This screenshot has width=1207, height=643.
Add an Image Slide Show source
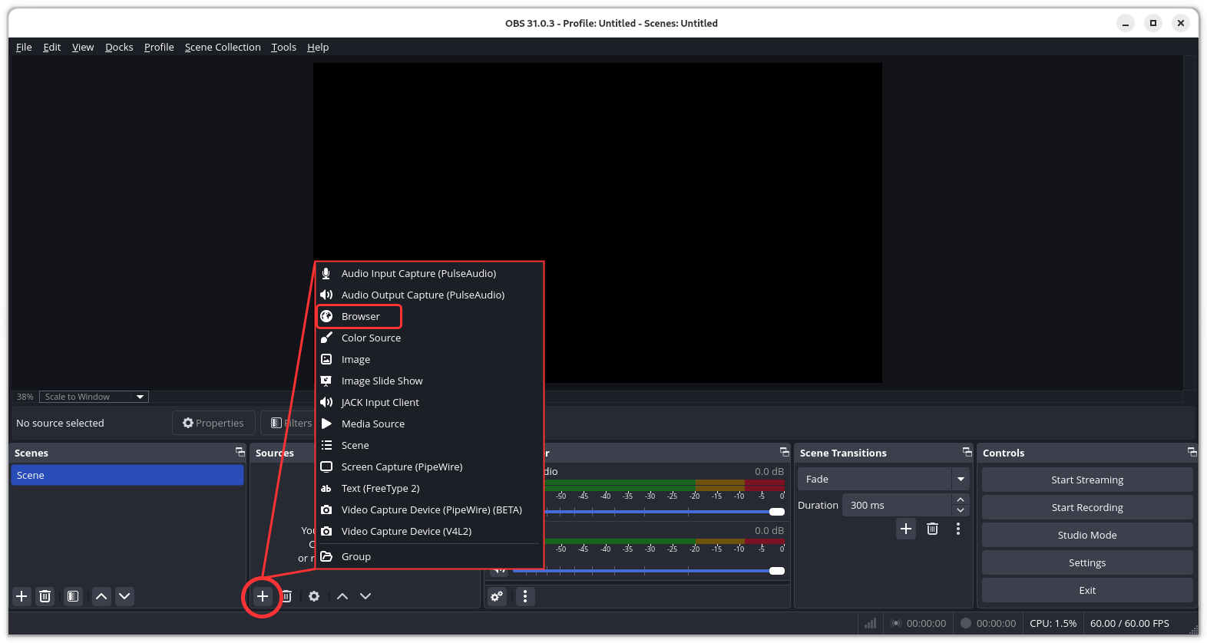pyautogui.click(x=430, y=381)
